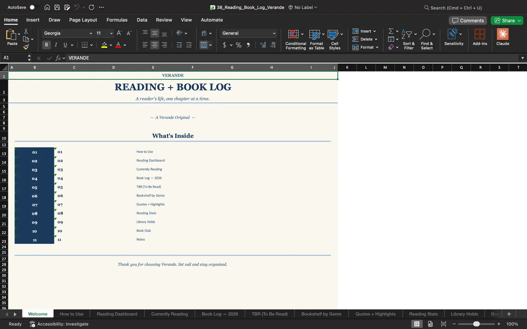Expand the formula bar chevron

point(522,58)
